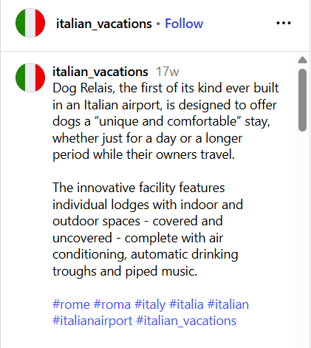The height and width of the screenshot is (348, 311).
Task: Open the #italianairport hashtag
Action: click(92, 321)
